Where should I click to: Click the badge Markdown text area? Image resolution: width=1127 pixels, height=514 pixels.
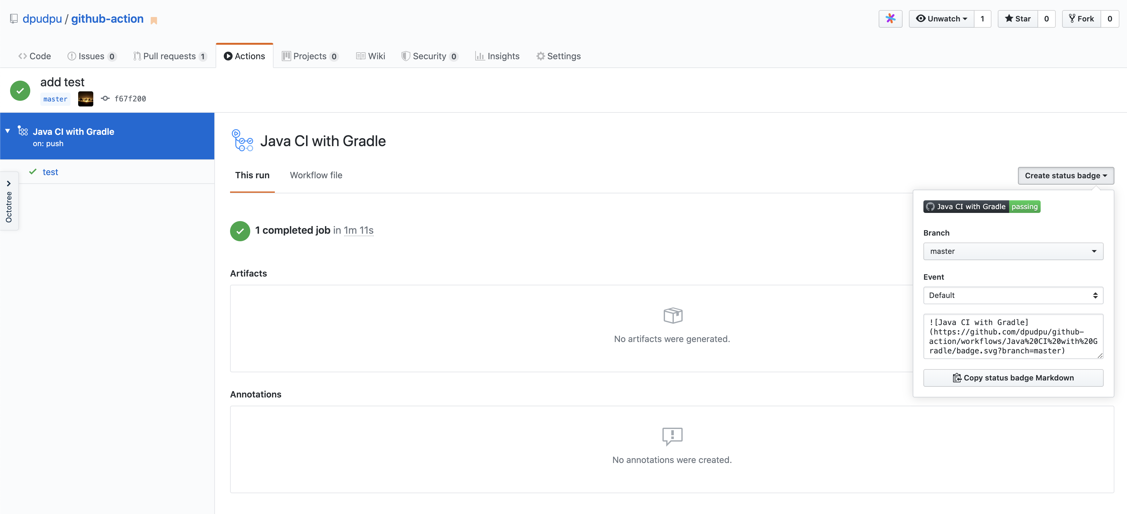point(1013,337)
